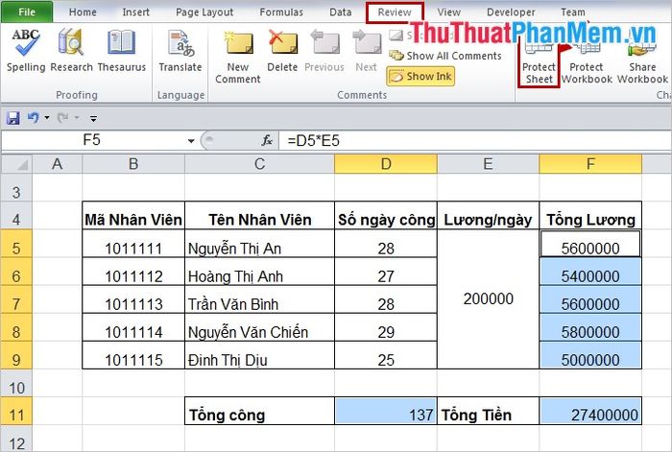Open the Team tab
672x452 pixels.
point(573,12)
